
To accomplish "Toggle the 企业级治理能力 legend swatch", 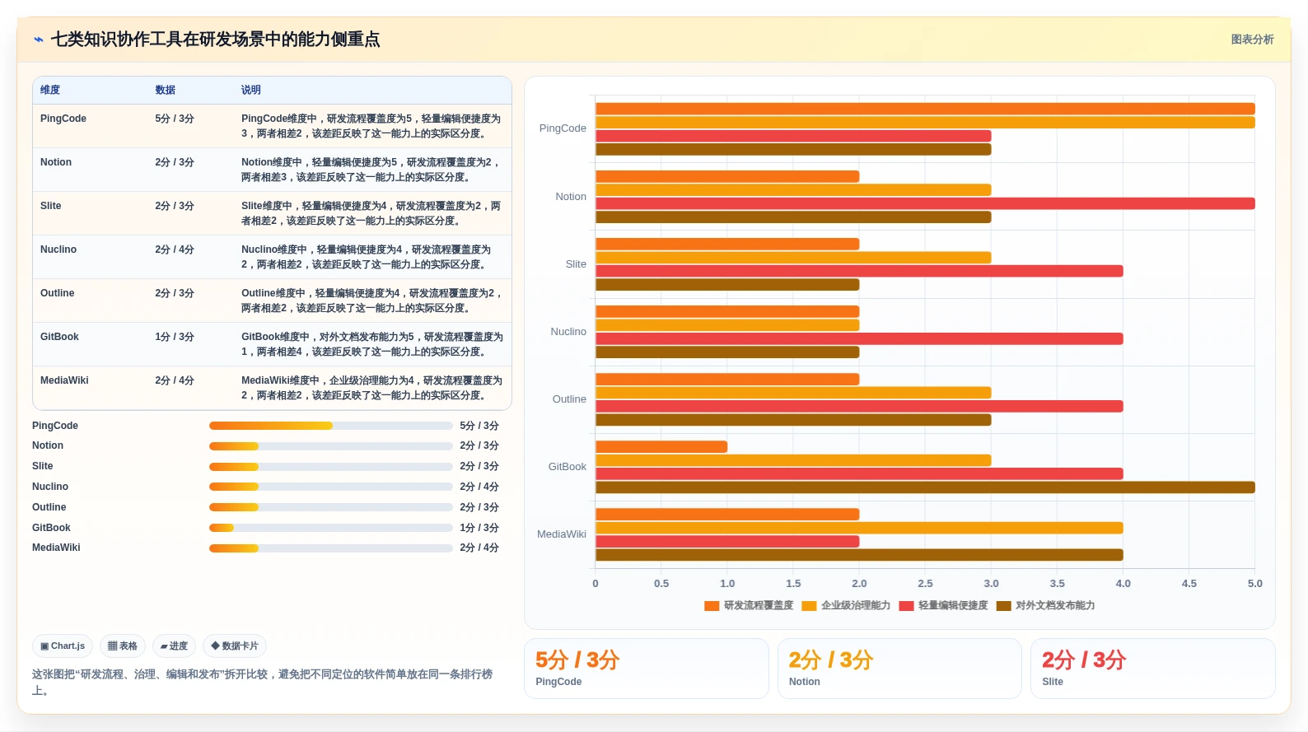I will (x=809, y=606).
